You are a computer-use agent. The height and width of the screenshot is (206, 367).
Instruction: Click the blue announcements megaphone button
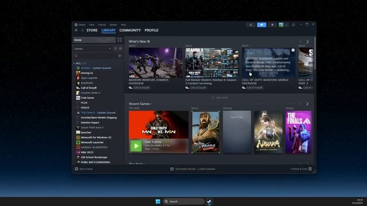pos(261,25)
